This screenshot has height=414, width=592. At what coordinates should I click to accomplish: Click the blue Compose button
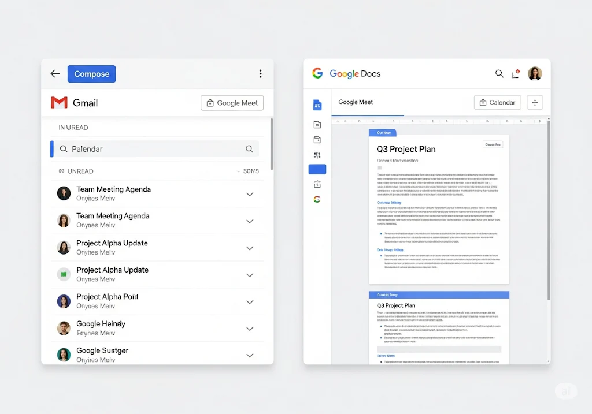(x=92, y=74)
